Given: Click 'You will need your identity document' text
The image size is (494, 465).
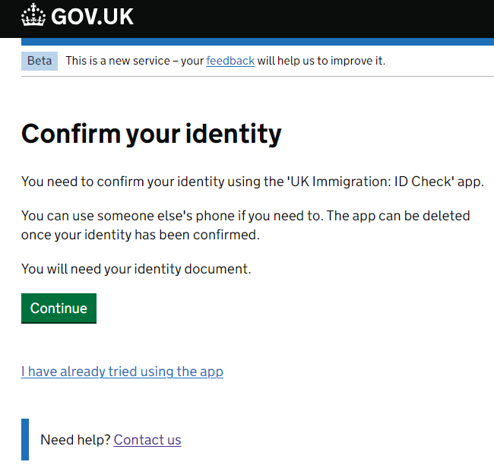Looking at the screenshot, I should [x=136, y=270].
